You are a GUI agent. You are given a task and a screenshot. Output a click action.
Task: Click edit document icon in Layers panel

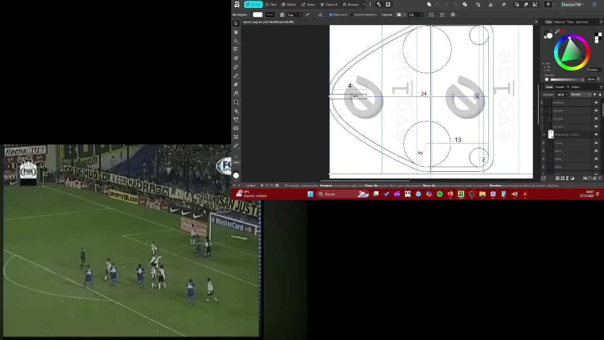click(x=544, y=178)
